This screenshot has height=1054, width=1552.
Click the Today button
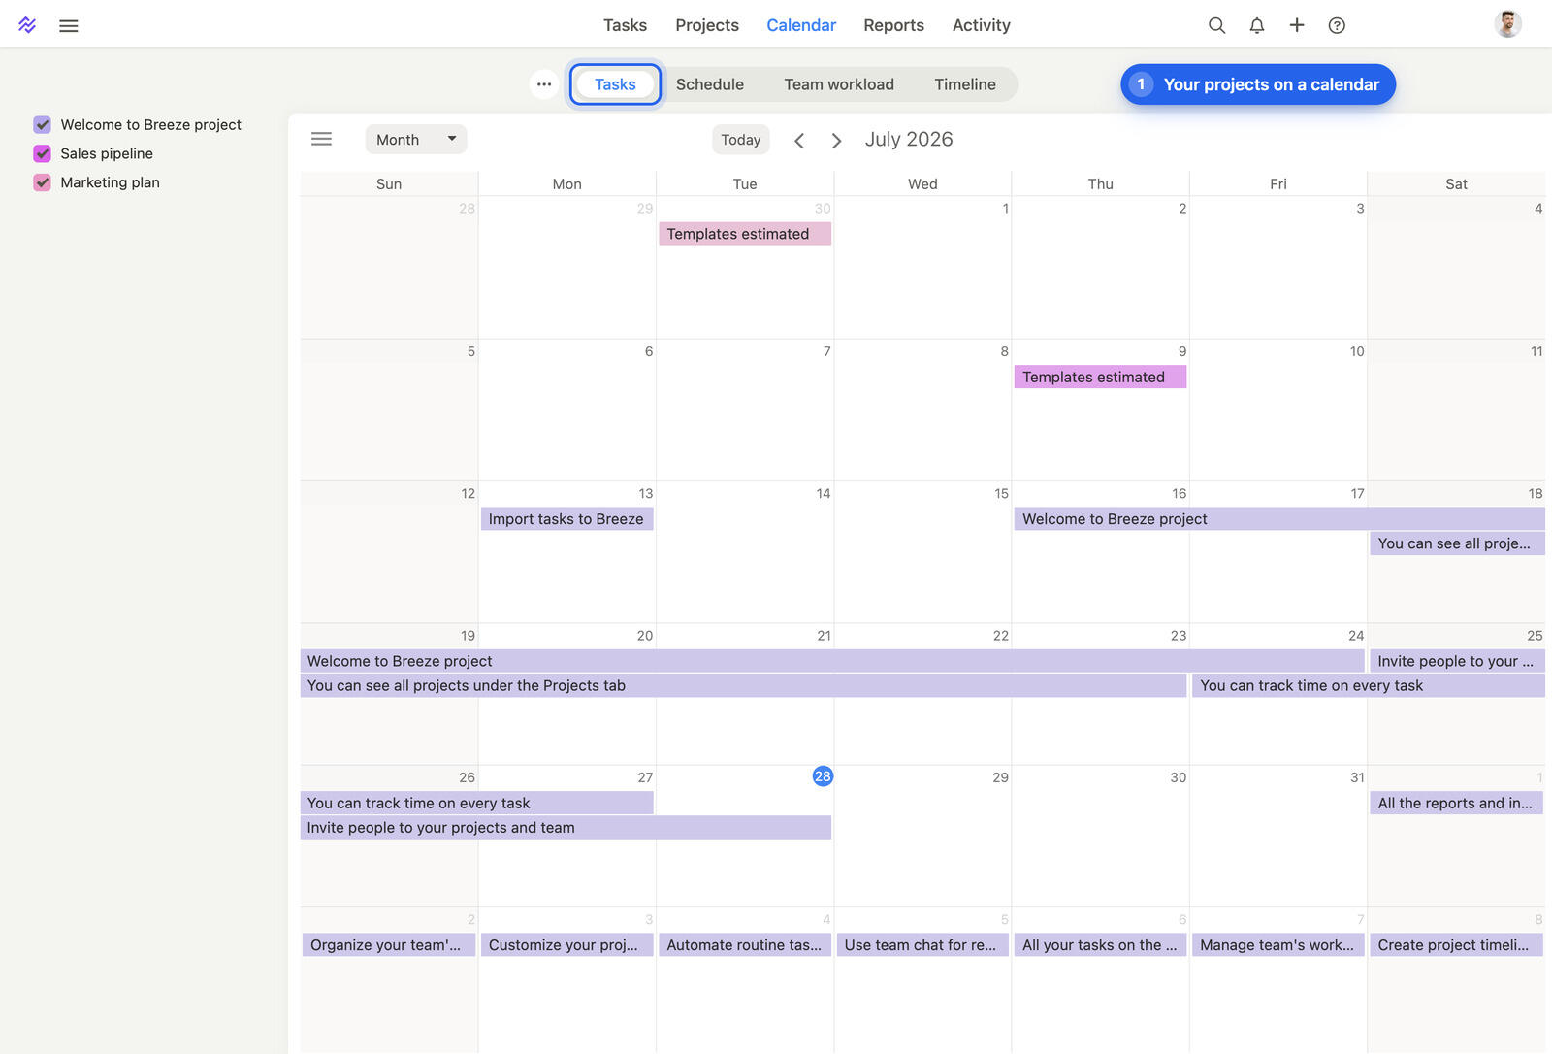[x=741, y=140]
